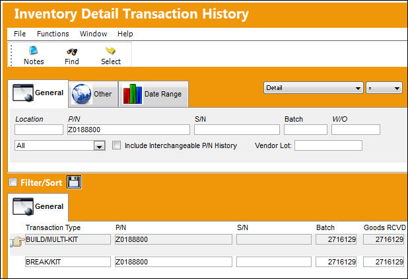Click the Batch search input field

click(x=306, y=130)
